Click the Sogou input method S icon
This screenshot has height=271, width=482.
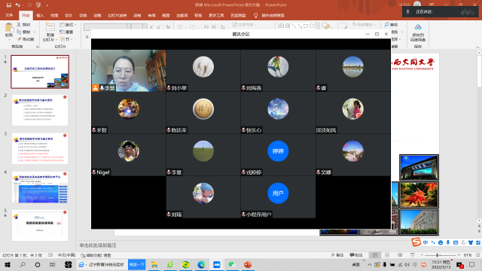pyautogui.click(x=416, y=242)
